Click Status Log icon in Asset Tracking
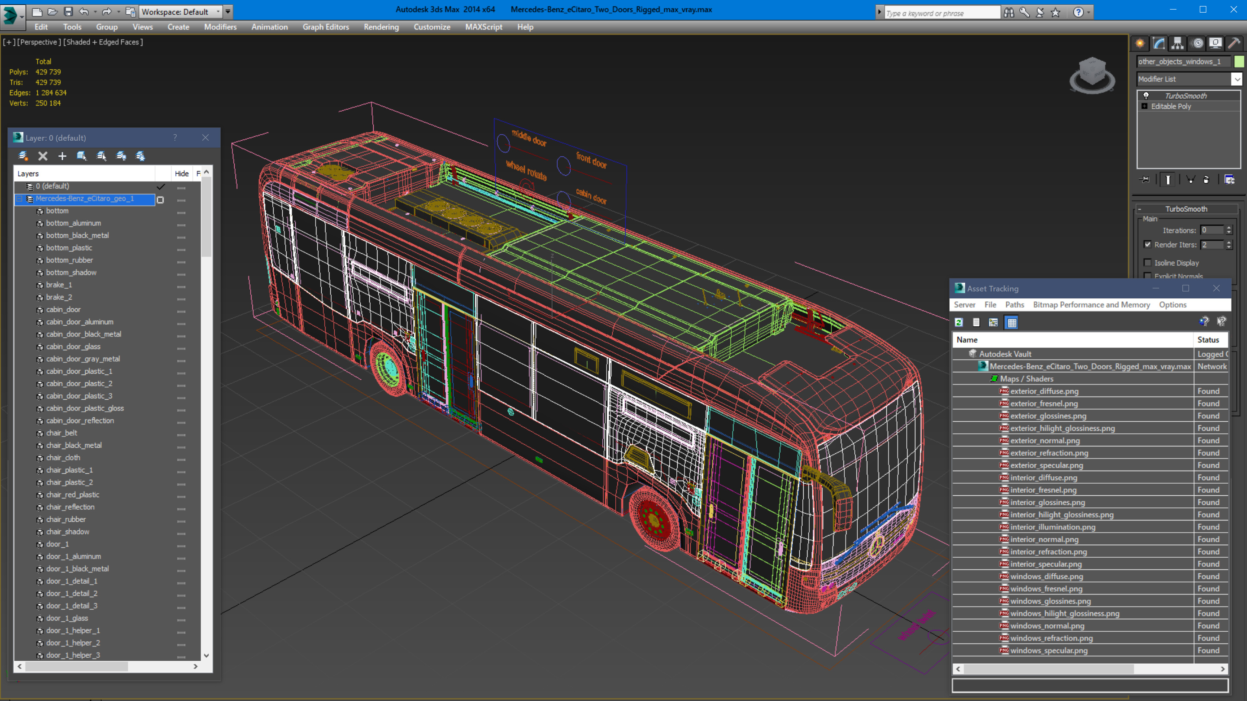Screen dimensions: 1247x701 click(976, 323)
